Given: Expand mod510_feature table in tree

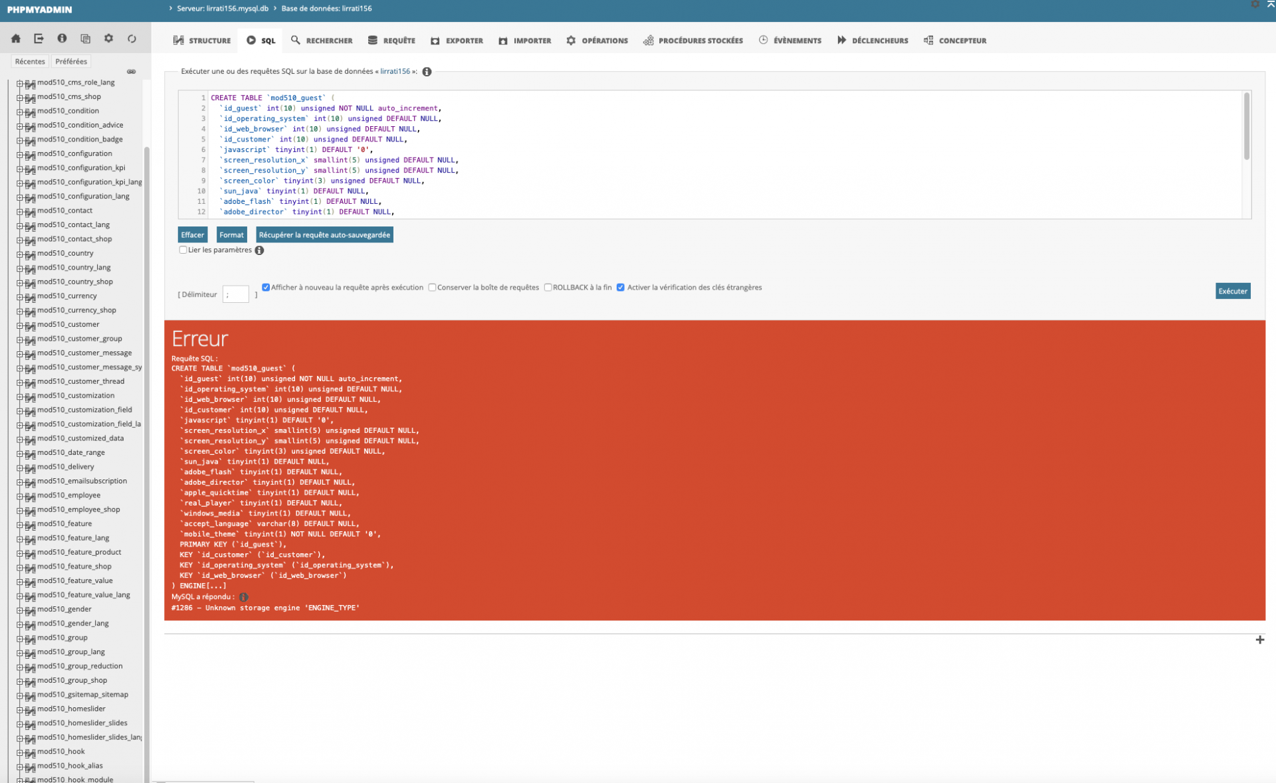Looking at the screenshot, I should tap(19, 524).
